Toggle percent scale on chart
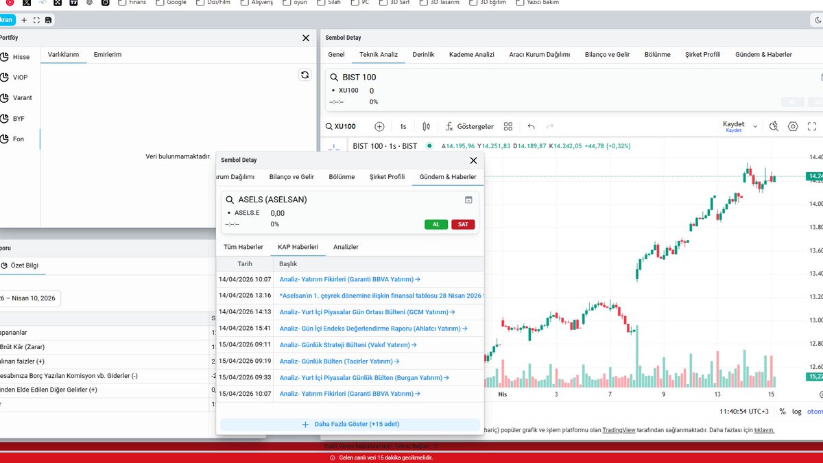This screenshot has height=463, width=823. coord(782,411)
